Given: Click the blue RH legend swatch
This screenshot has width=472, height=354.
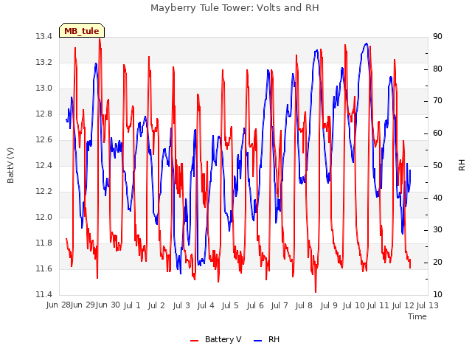Looking at the screenshot, I should pos(258,341).
